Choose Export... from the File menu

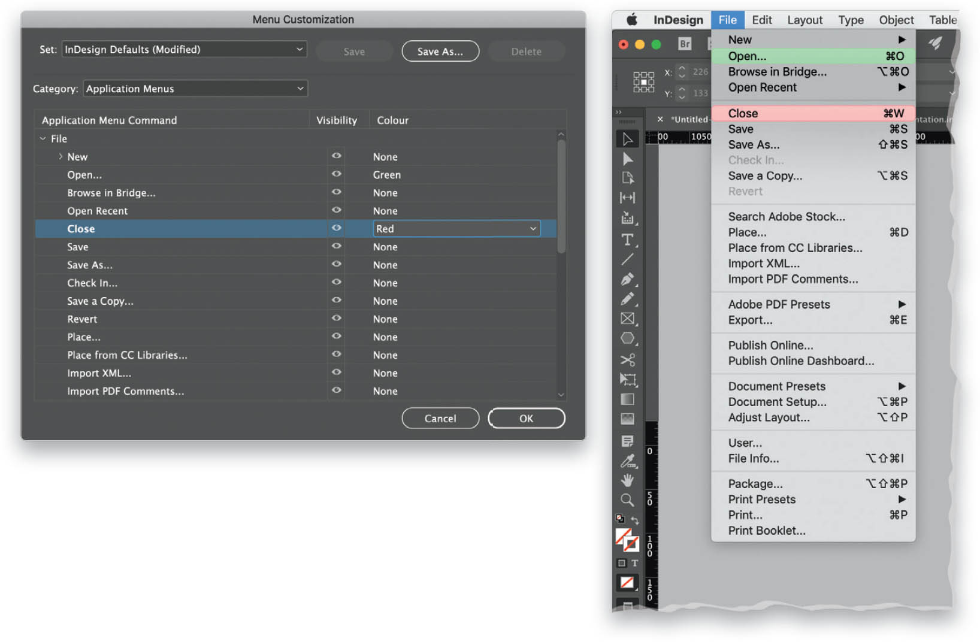(x=813, y=320)
